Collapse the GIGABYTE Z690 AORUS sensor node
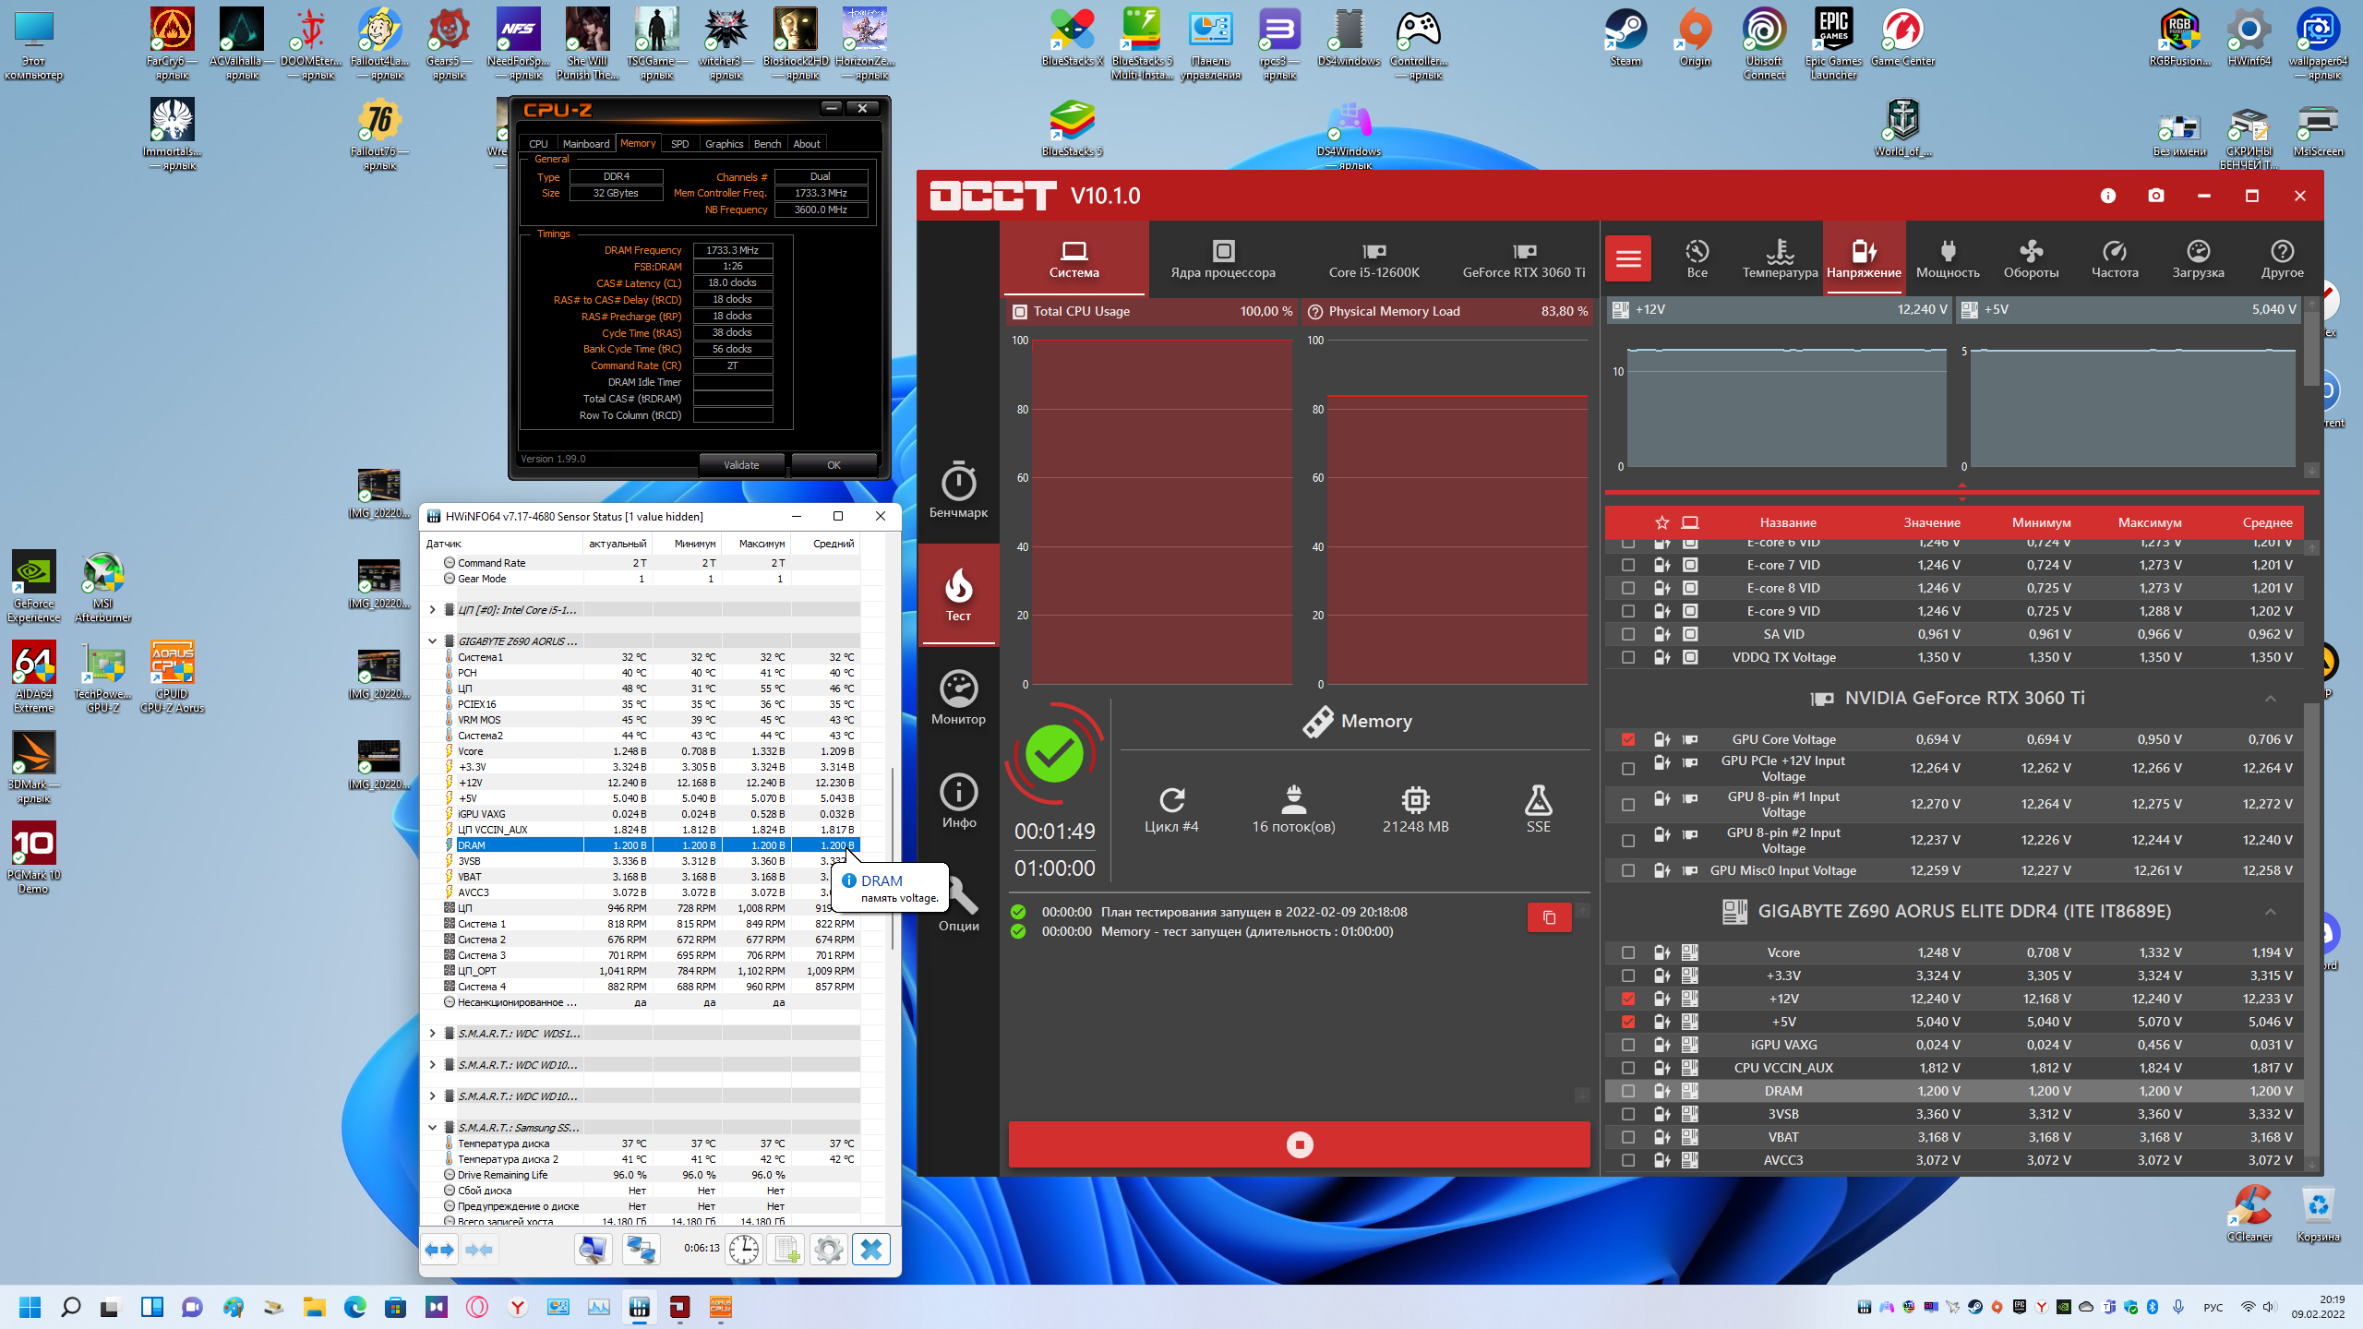The width and height of the screenshot is (2363, 1329). (432, 641)
